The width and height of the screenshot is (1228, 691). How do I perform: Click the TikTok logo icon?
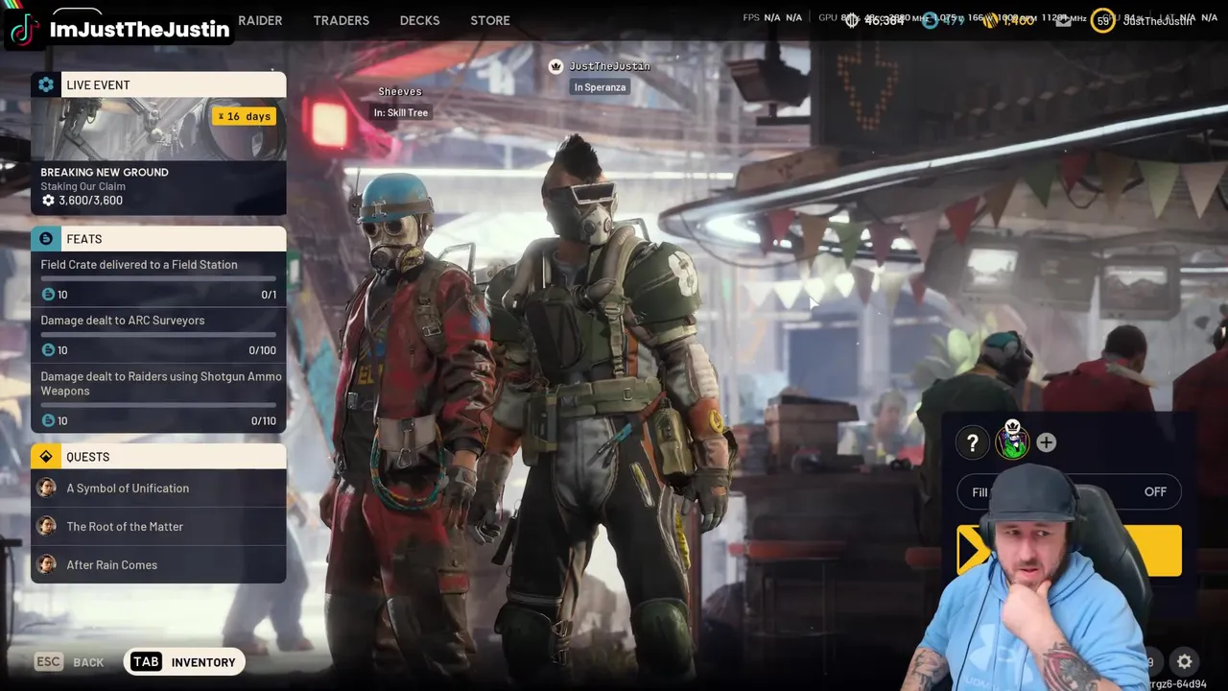click(x=25, y=29)
